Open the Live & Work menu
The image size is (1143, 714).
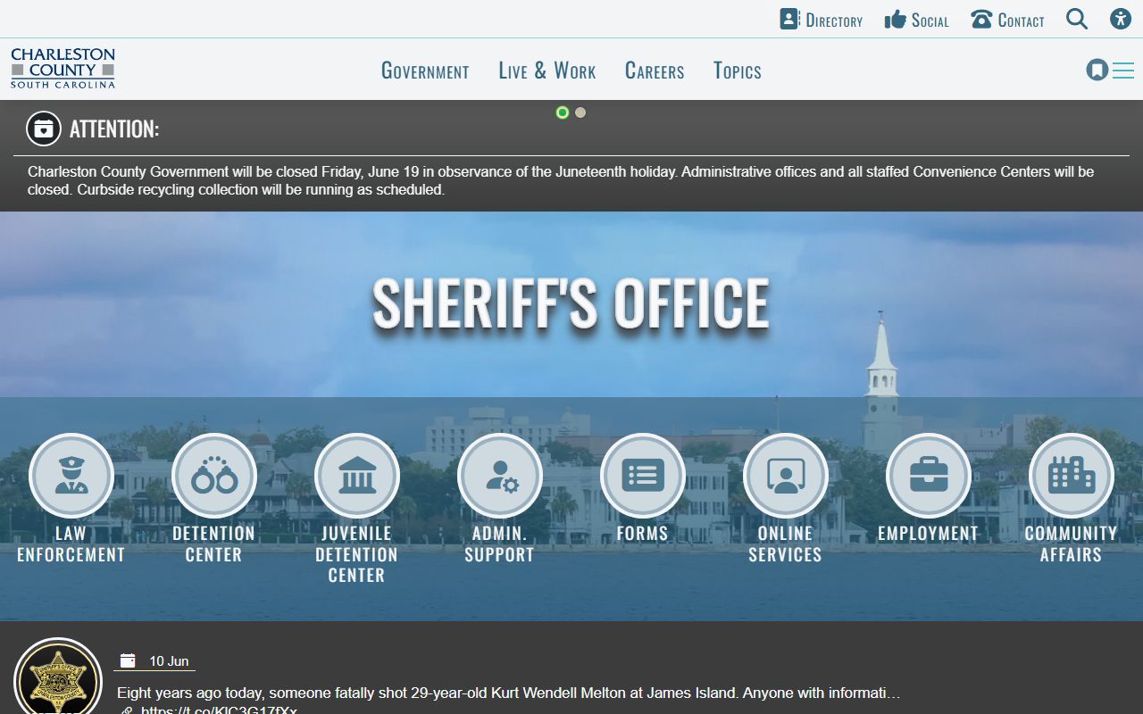tap(547, 71)
